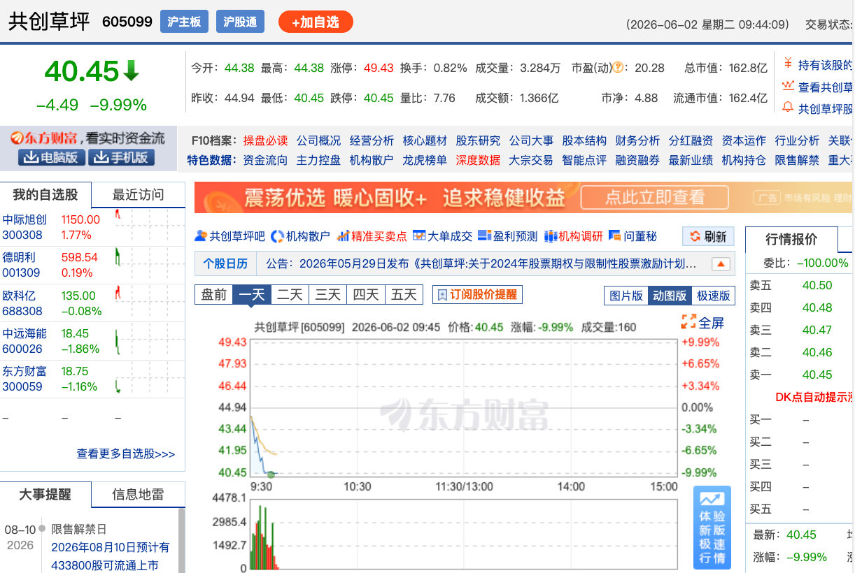
Task: Open 持有该股的 yen icon link
Action: pyautogui.click(x=788, y=64)
